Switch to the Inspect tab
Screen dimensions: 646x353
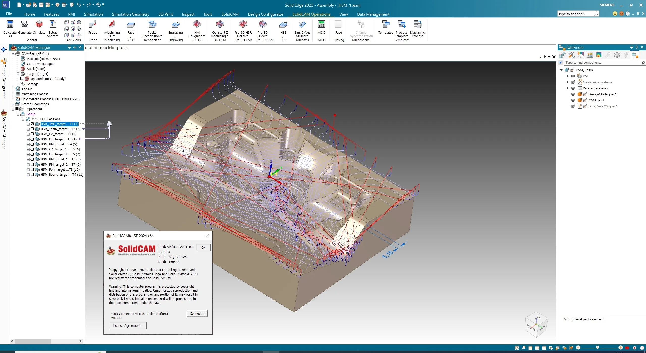pyautogui.click(x=188, y=14)
